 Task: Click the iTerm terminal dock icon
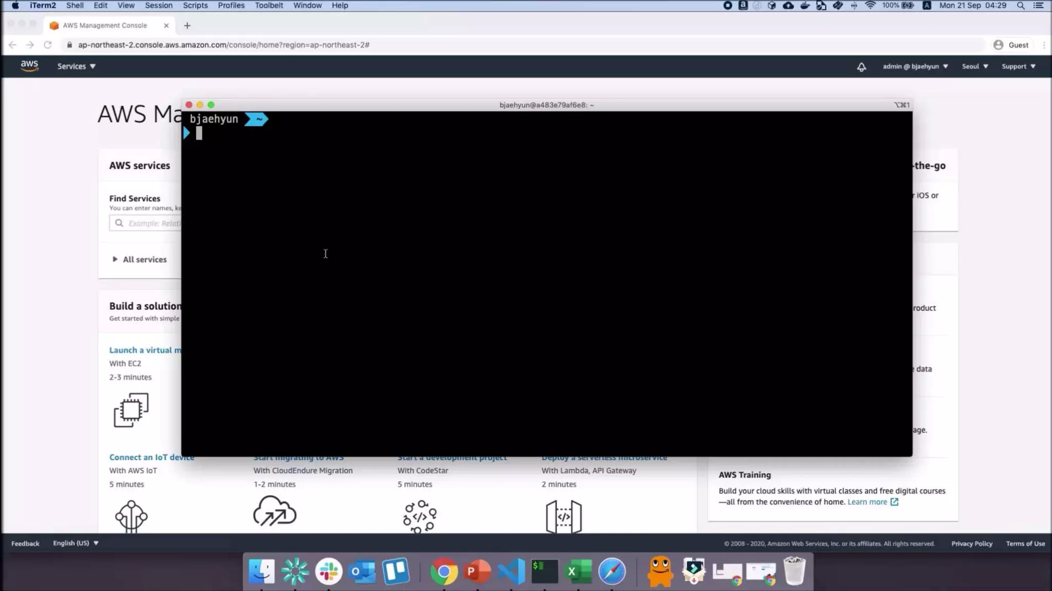(x=544, y=571)
